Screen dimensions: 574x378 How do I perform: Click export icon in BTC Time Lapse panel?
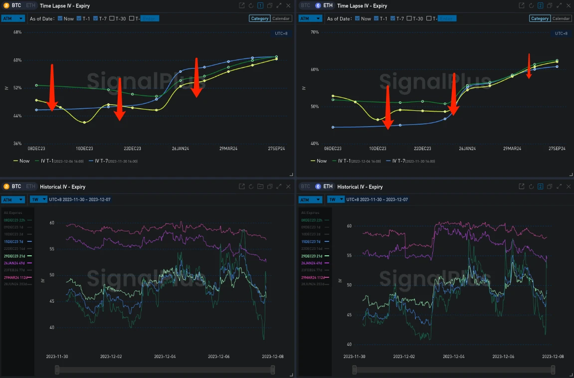point(242,5)
